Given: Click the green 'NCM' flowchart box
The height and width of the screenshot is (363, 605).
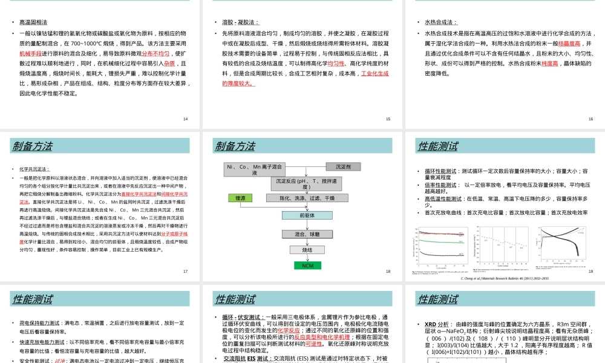Looking at the screenshot, I should (307, 266).
